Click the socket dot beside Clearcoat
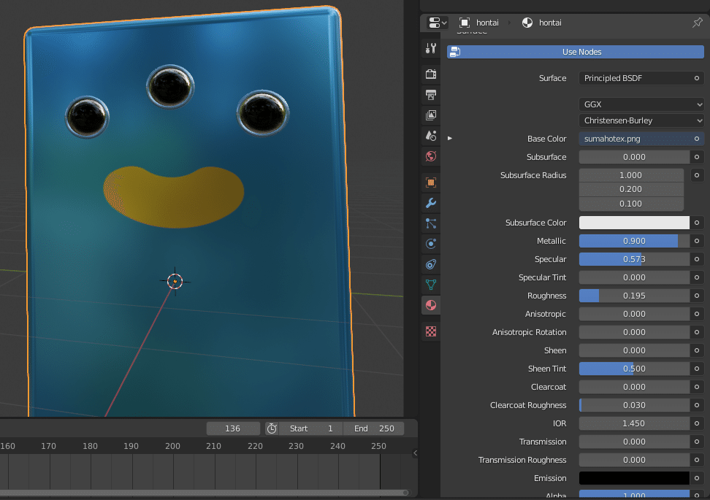Image resolution: width=710 pixels, height=500 pixels. (697, 387)
